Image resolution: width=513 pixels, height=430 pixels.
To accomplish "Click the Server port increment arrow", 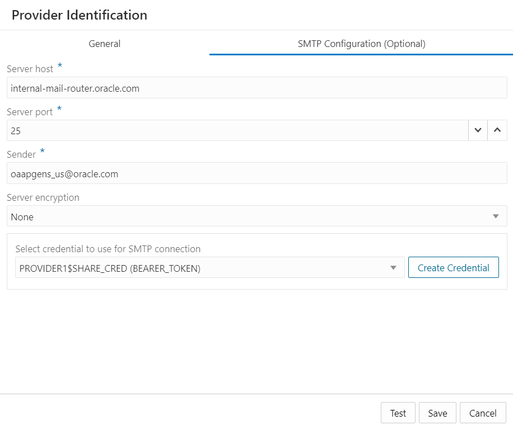I will click(497, 130).
